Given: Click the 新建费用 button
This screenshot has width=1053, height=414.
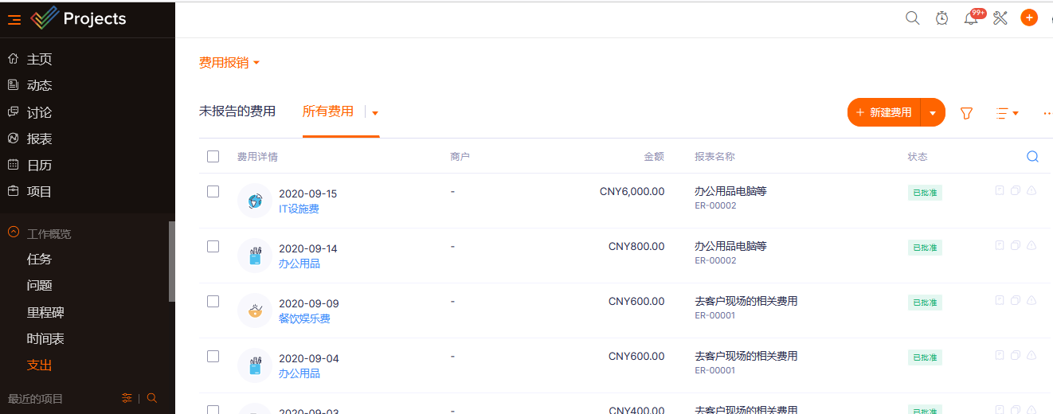Looking at the screenshot, I should coord(884,113).
